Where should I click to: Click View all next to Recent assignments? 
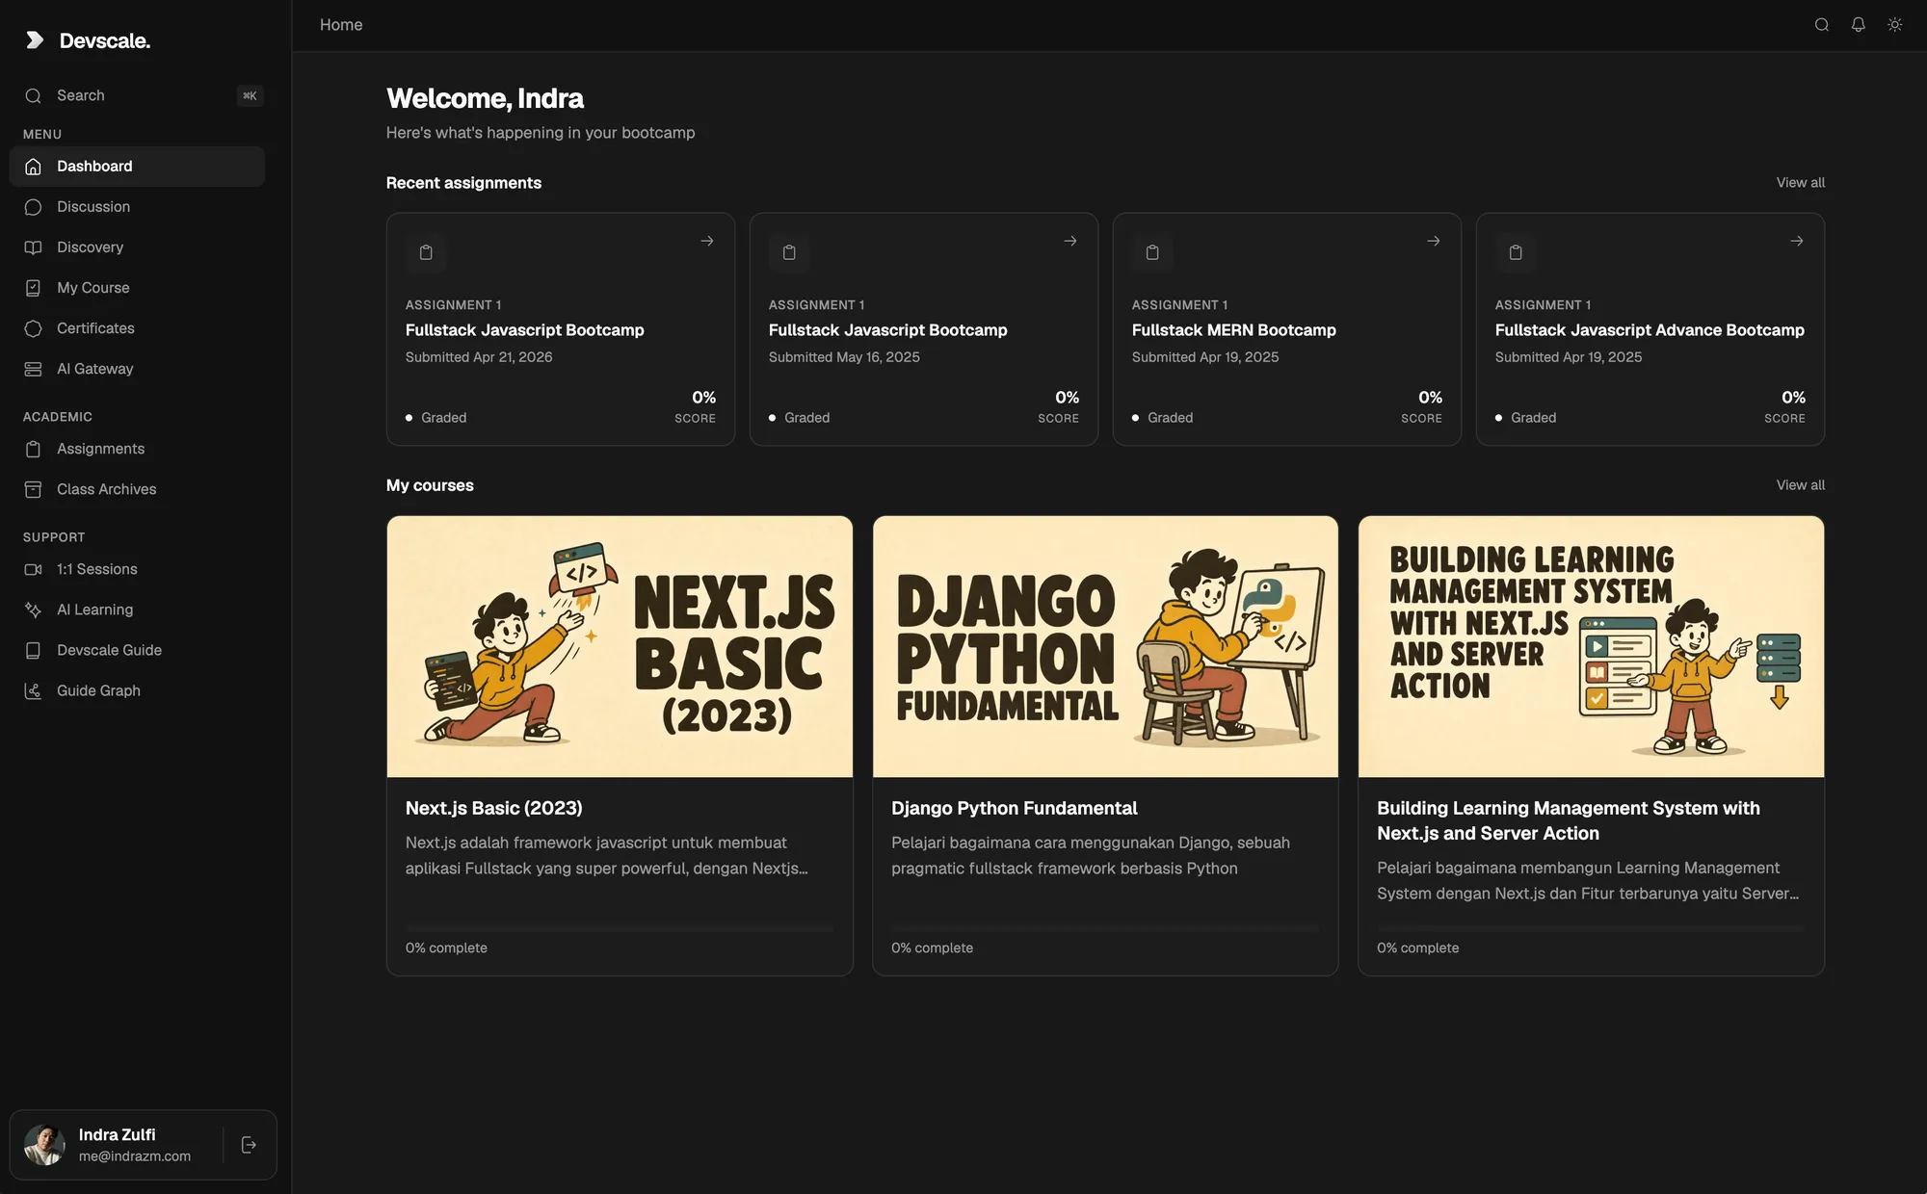(x=1800, y=183)
